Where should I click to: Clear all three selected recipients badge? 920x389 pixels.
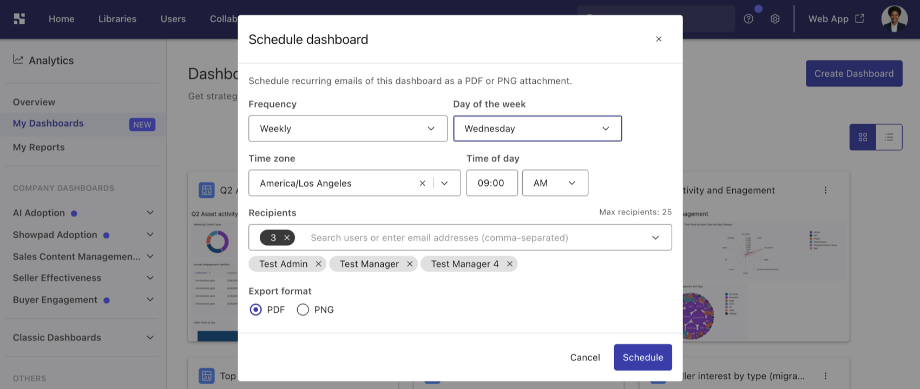coord(287,238)
